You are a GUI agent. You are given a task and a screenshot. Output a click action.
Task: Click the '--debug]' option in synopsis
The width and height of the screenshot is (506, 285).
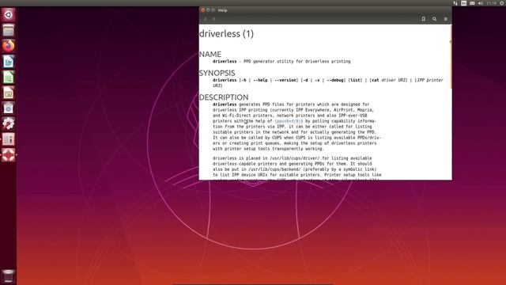[336, 80]
